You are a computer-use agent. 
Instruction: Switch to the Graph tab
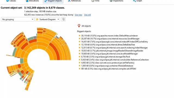pyautogui.click(x=137, y=1)
